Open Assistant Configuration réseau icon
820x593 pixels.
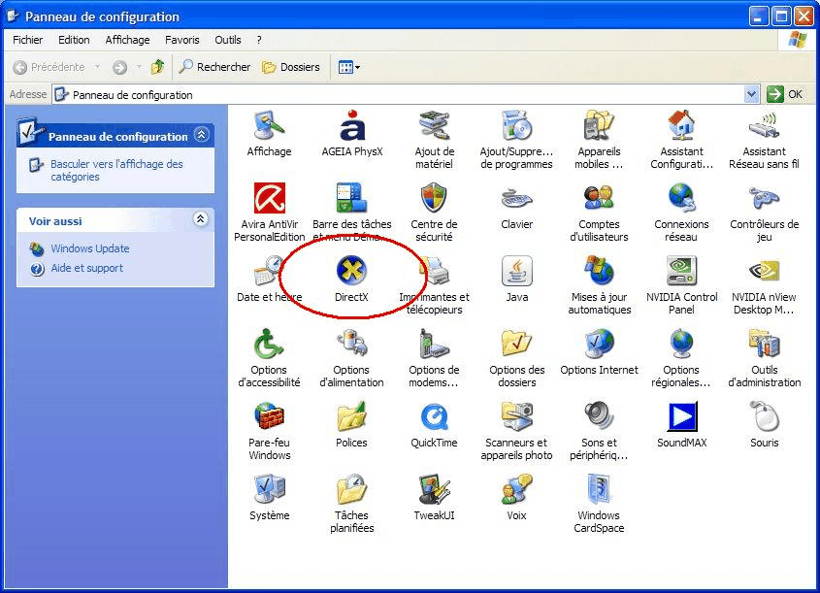pyautogui.click(x=681, y=125)
